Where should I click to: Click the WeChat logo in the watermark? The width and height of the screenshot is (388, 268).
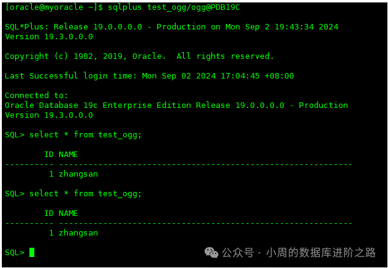pos(211,253)
